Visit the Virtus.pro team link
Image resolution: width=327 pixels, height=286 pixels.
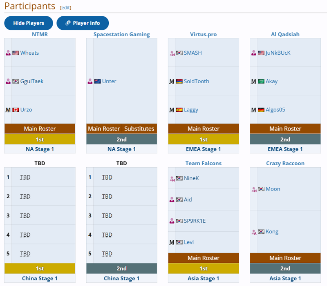click(203, 34)
